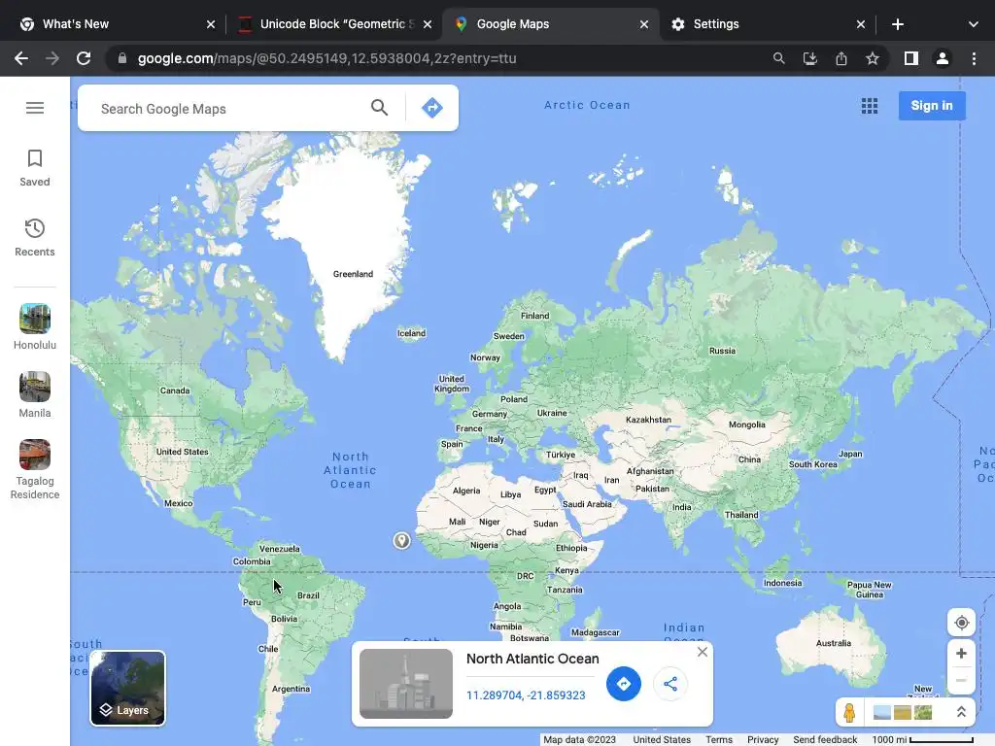Screen dimensions: 995x746
Task: Click the Greenland label on map
Action: click(x=353, y=274)
